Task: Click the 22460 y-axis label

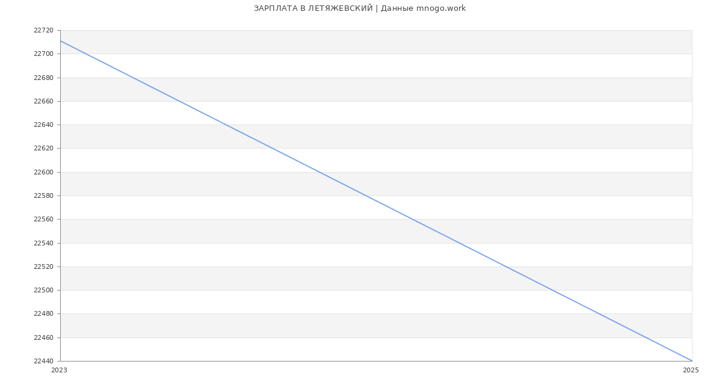Action: tap(43, 337)
